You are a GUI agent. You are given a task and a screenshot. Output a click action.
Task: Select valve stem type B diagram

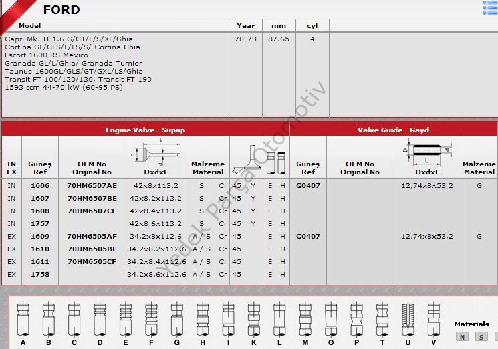49,320
